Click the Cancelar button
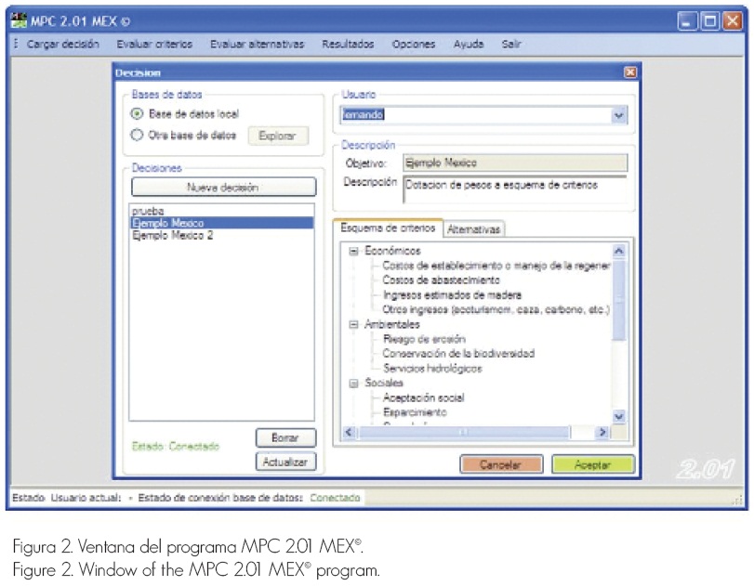754x586 pixels. (x=501, y=464)
